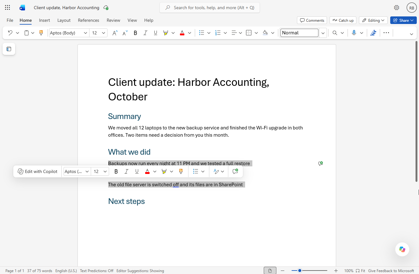Expand the Normal styles gallery dropdown

[x=323, y=33]
